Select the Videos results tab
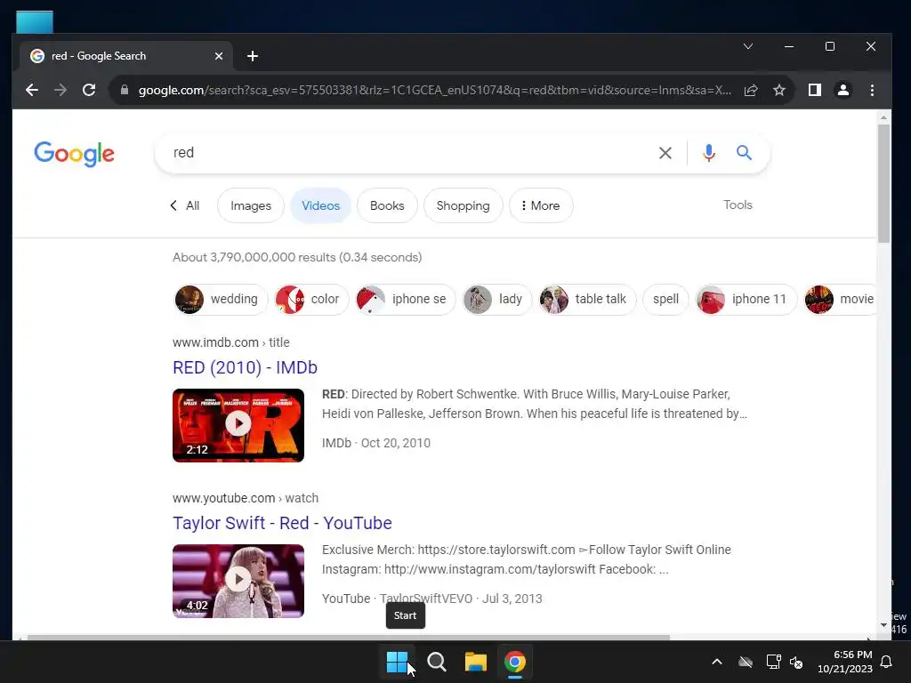Screen dimensions: 911x683 click(320, 205)
